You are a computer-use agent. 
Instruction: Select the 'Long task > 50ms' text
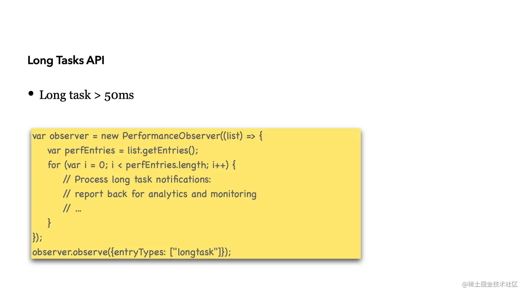click(x=86, y=95)
